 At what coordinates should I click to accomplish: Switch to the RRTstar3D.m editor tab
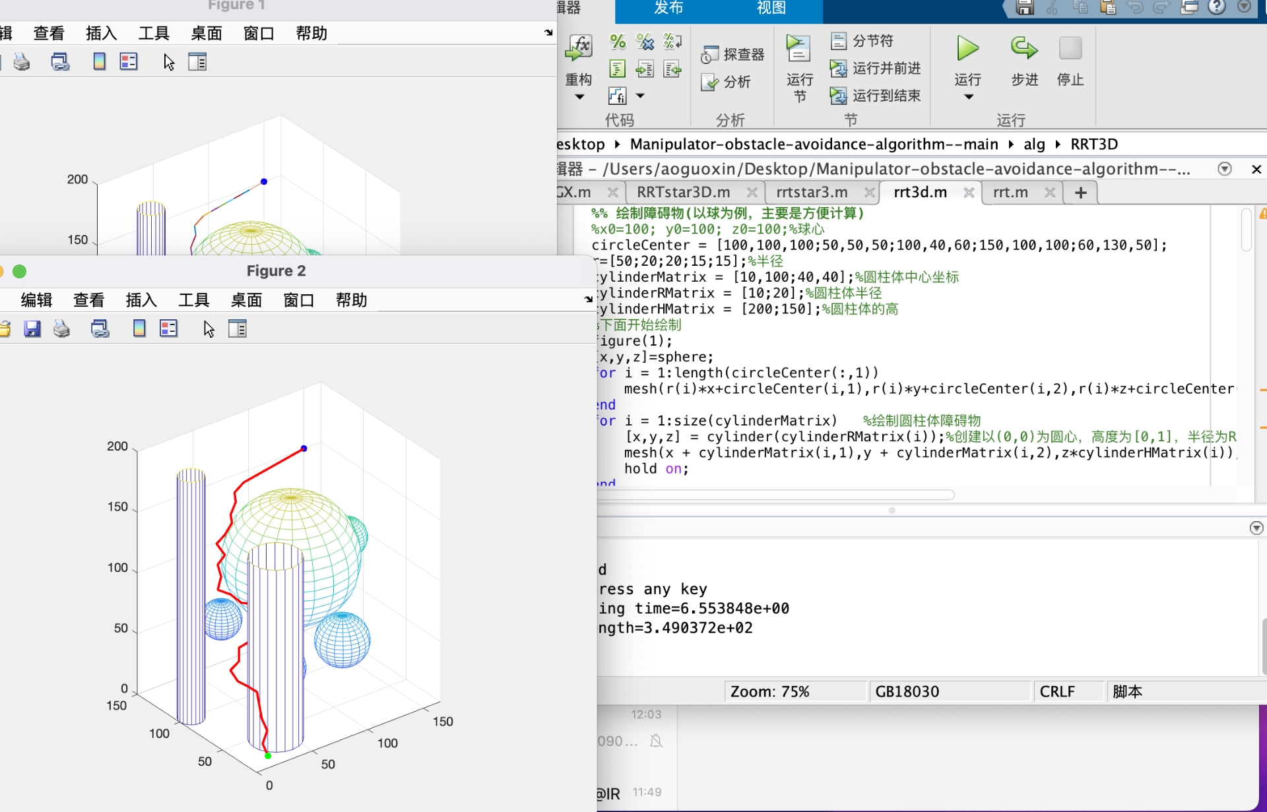(x=683, y=192)
